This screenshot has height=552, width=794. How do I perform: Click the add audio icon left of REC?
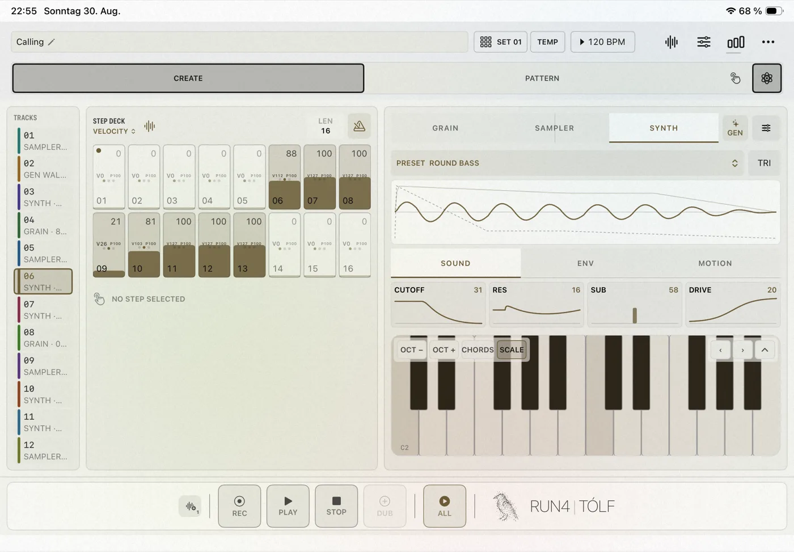(x=191, y=506)
